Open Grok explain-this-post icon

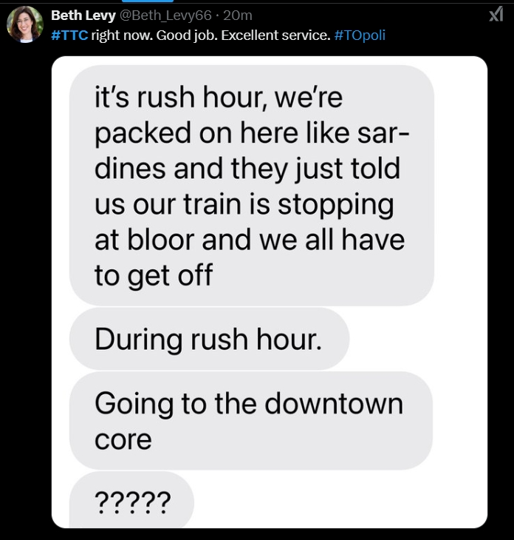(496, 15)
